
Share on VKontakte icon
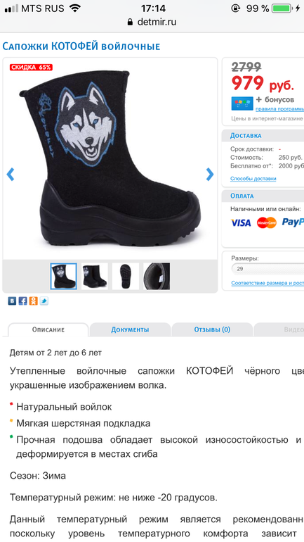point(12,301)
